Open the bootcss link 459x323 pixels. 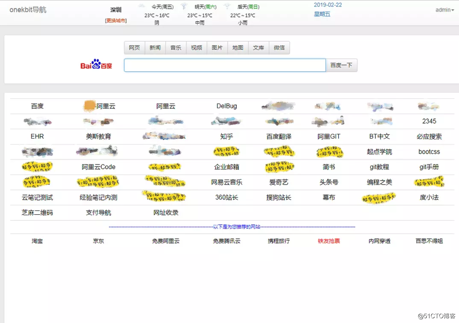click(429, 152)
